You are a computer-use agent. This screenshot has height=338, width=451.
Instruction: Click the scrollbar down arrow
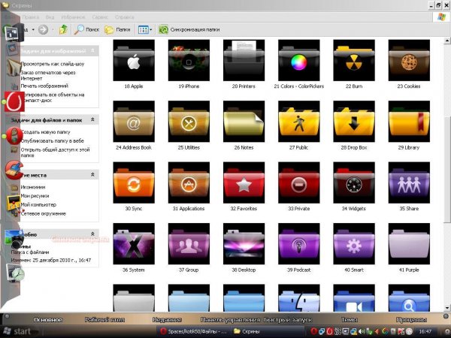click(447, 308)
